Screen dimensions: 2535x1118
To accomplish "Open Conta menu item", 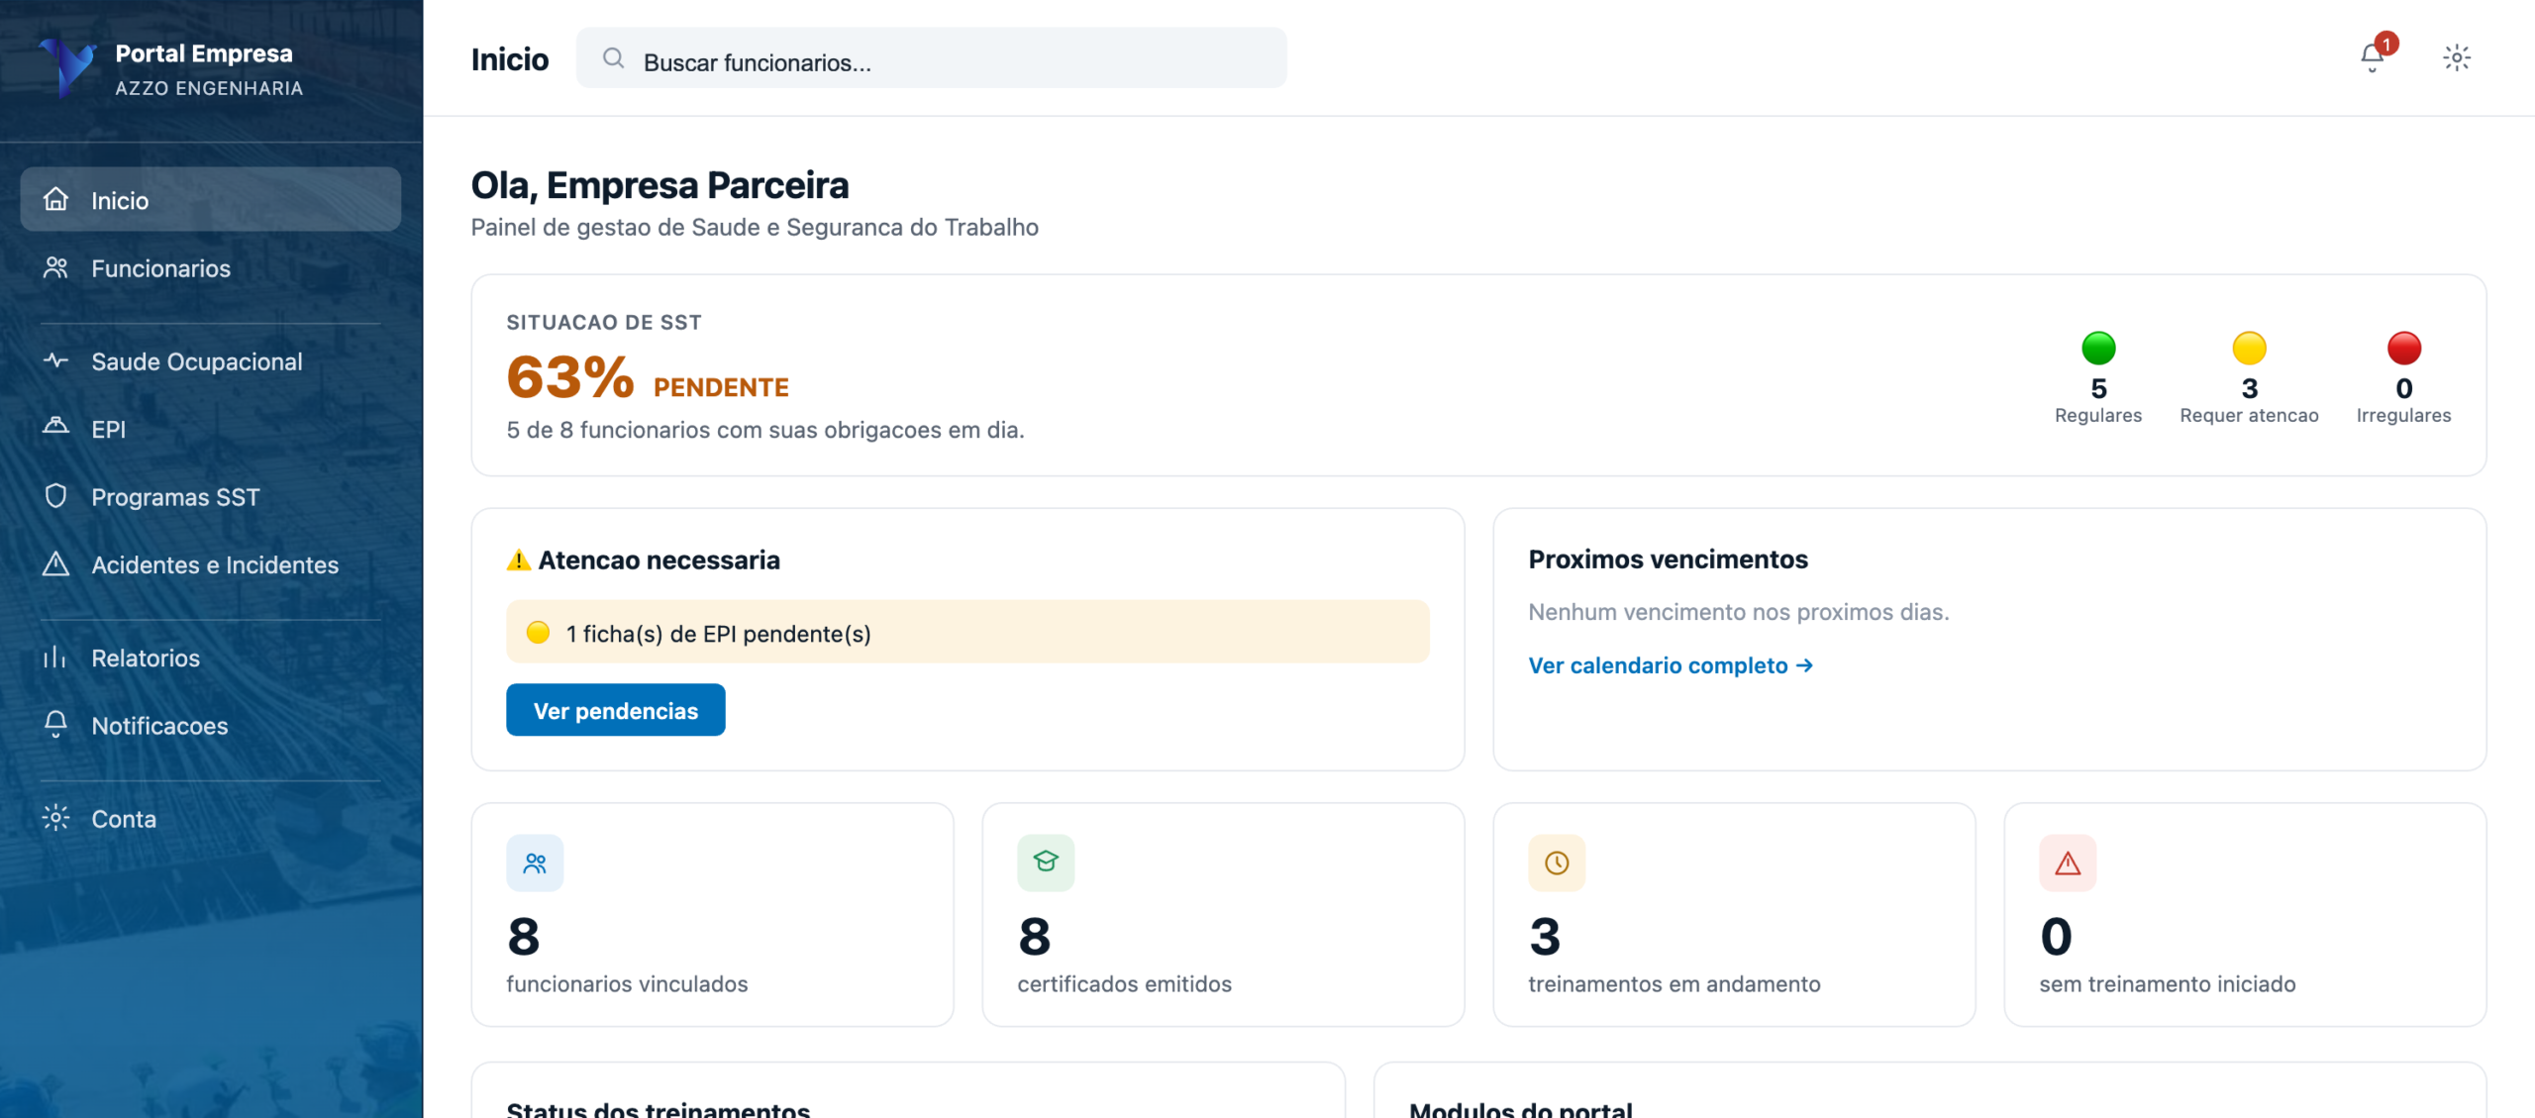I will [211, 818].
